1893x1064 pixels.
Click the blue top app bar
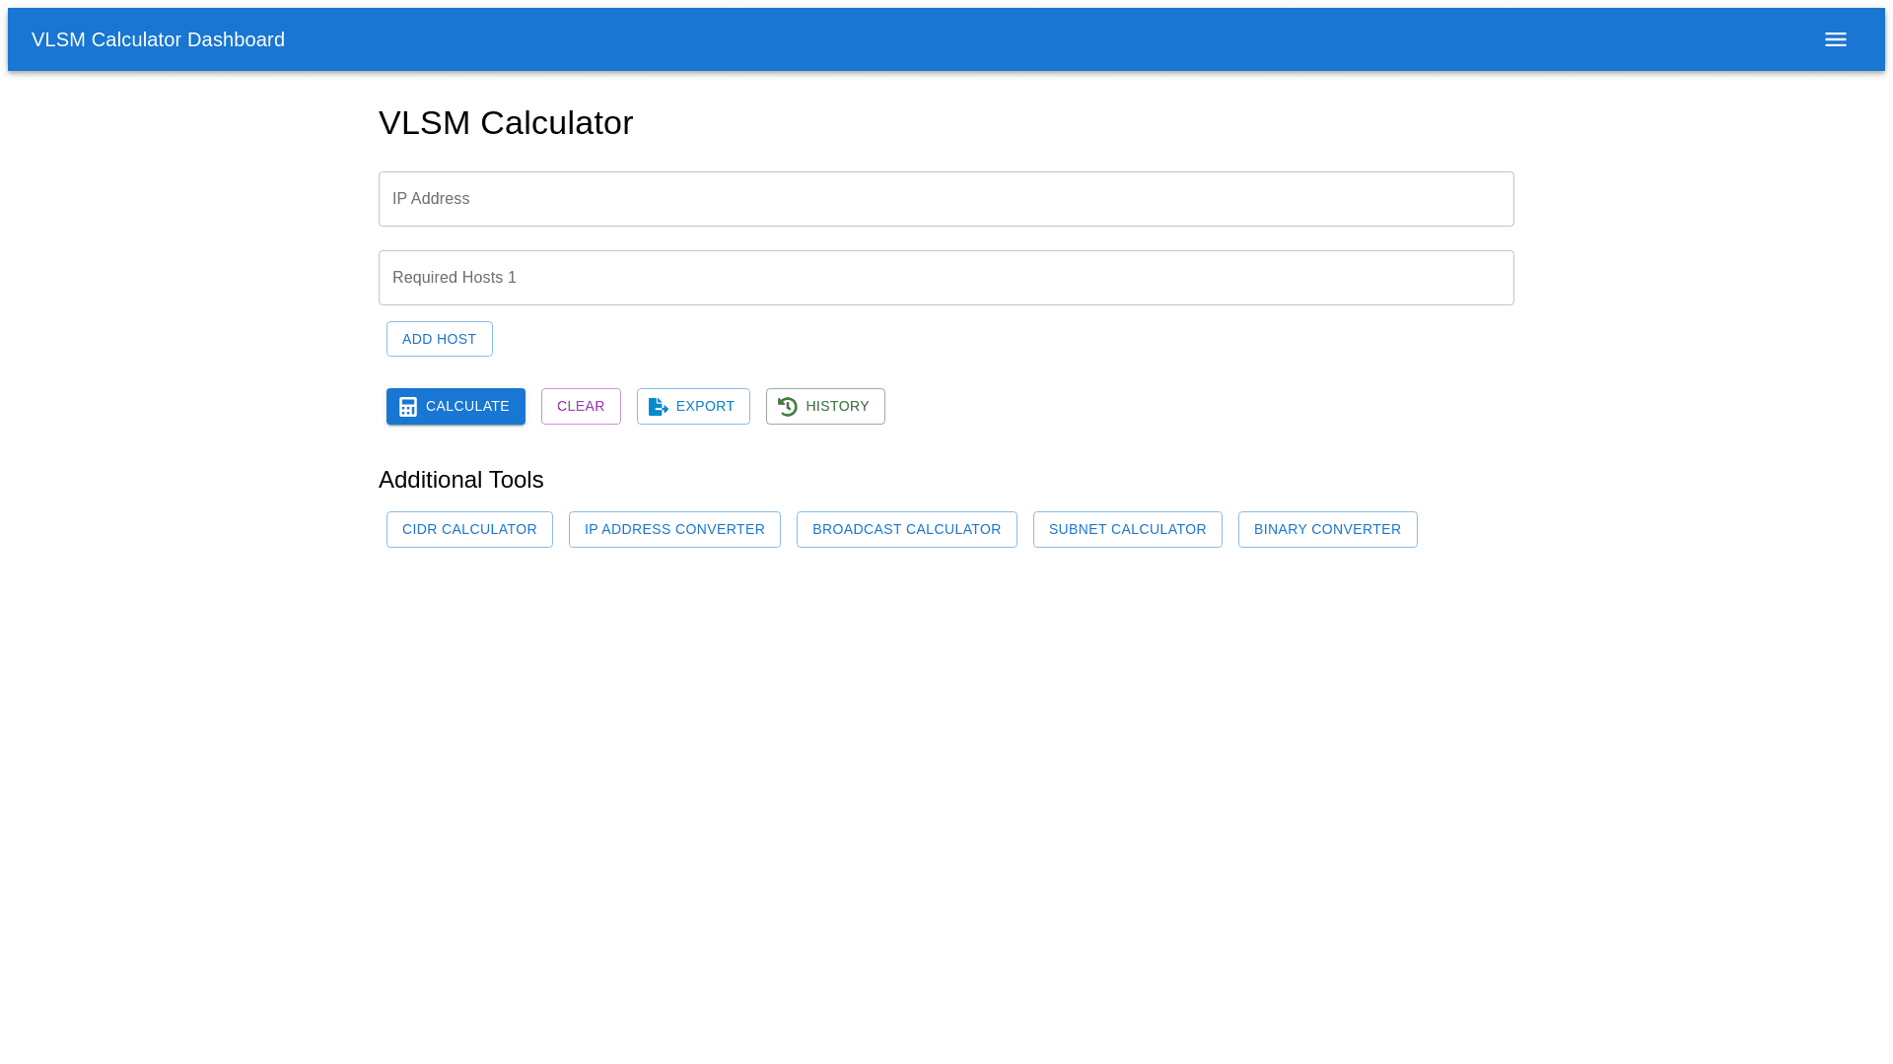[986, 39]
